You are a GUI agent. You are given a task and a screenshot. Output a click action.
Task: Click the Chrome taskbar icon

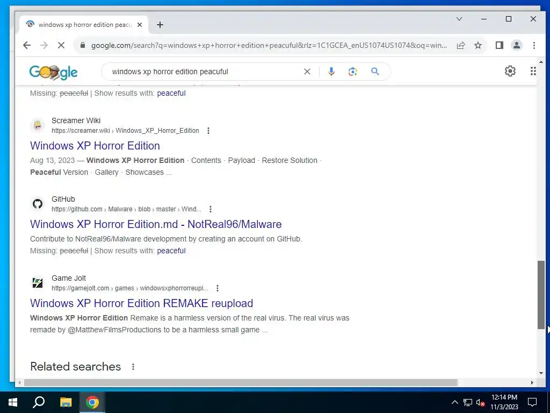(x=92, y=402)
